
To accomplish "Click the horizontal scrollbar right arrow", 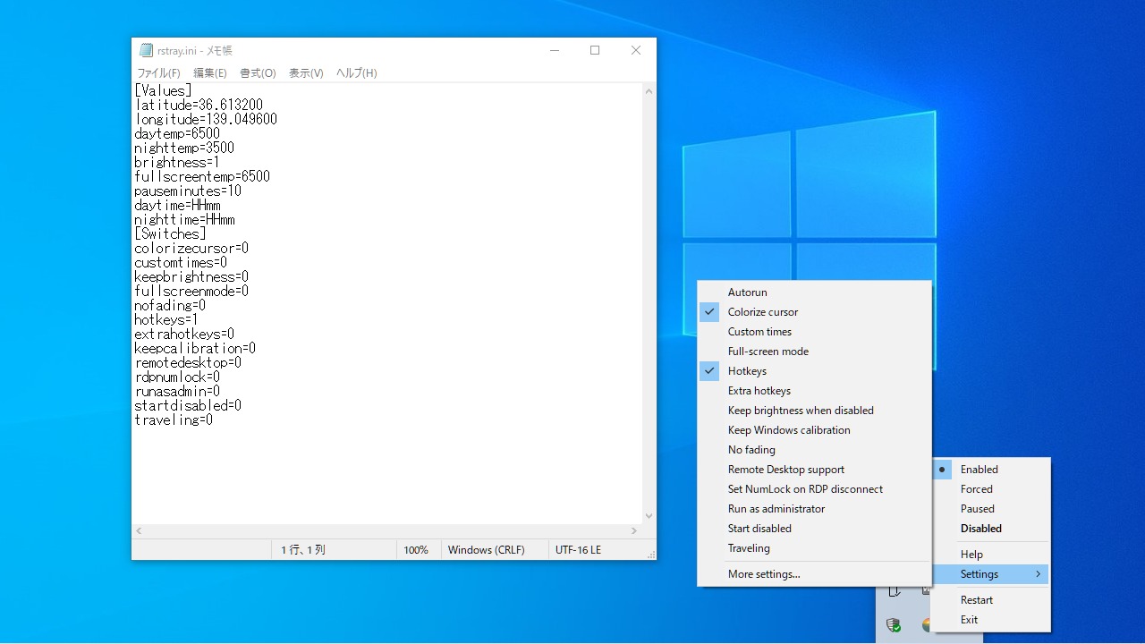I will pyautogui.click(x=634, y=530).
